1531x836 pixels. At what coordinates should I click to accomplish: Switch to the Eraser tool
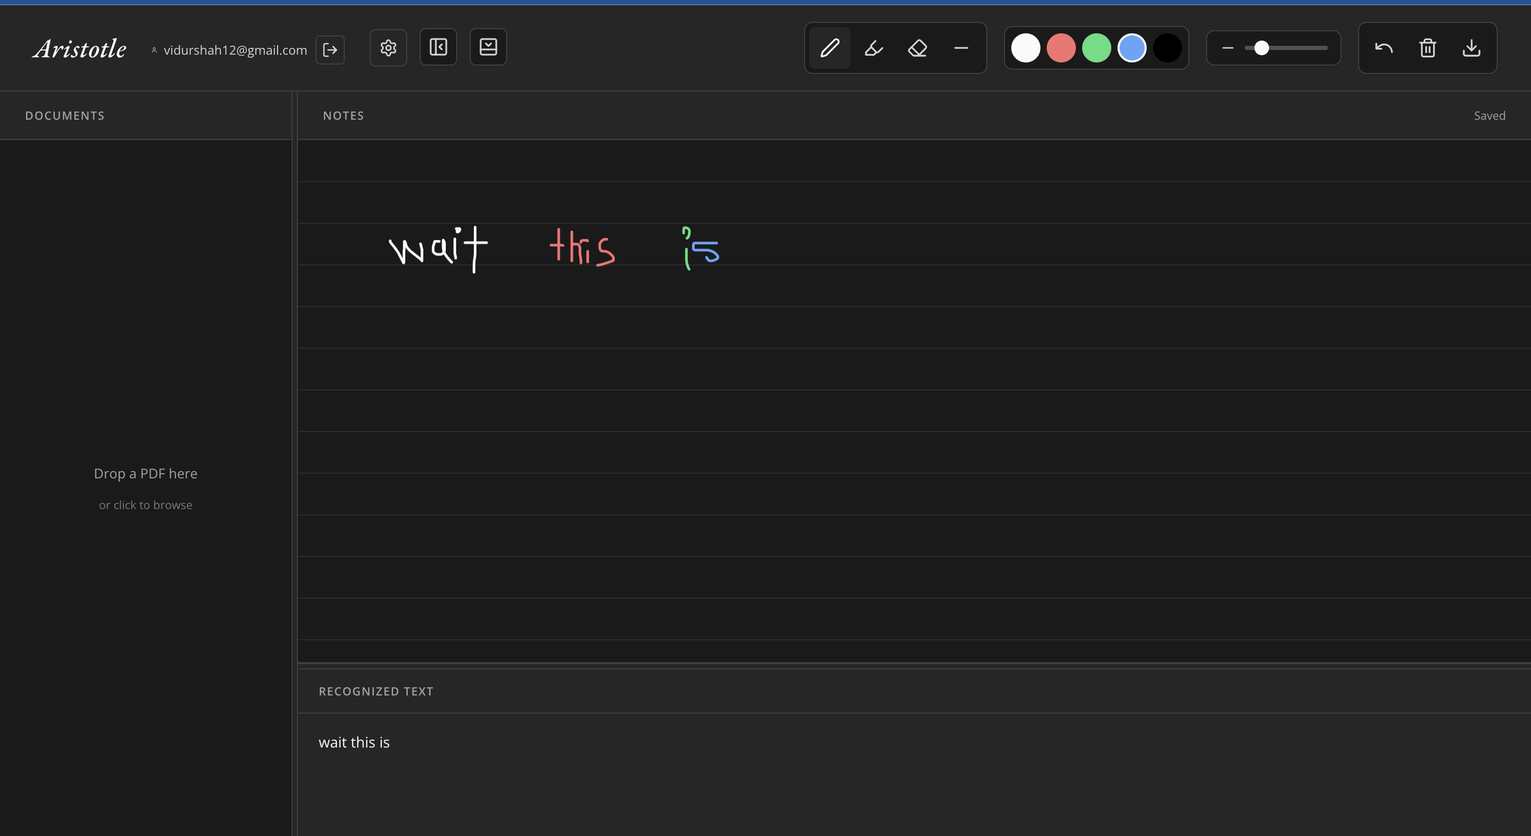coord(917,47)
